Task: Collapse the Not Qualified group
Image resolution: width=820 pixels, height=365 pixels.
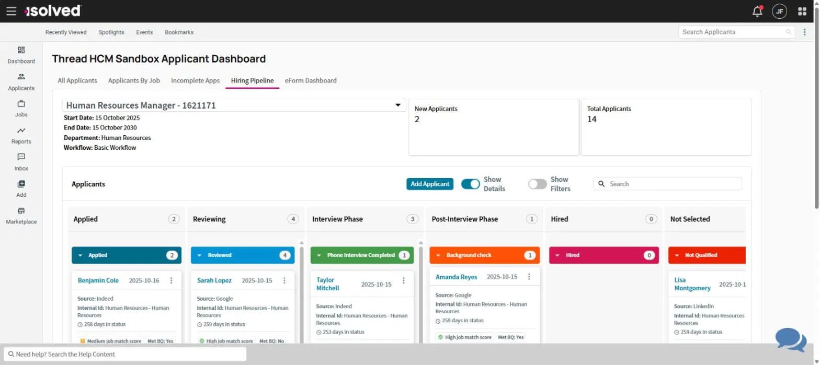Action: coord(677,255)
